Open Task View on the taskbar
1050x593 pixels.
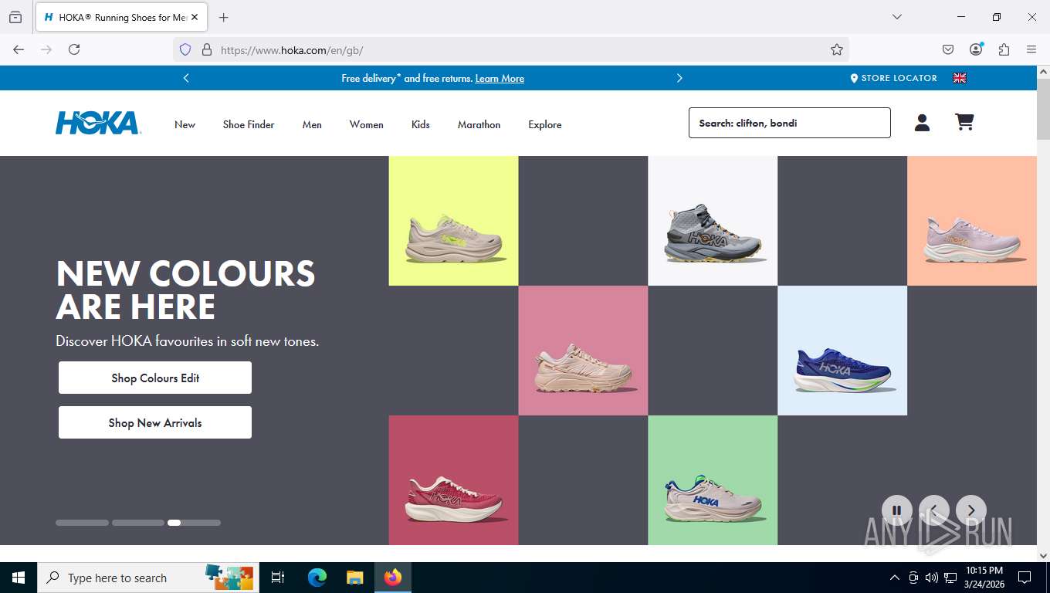click(x=278, y=578)
